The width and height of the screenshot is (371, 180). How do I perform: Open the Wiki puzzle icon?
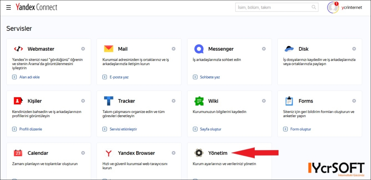199,101
